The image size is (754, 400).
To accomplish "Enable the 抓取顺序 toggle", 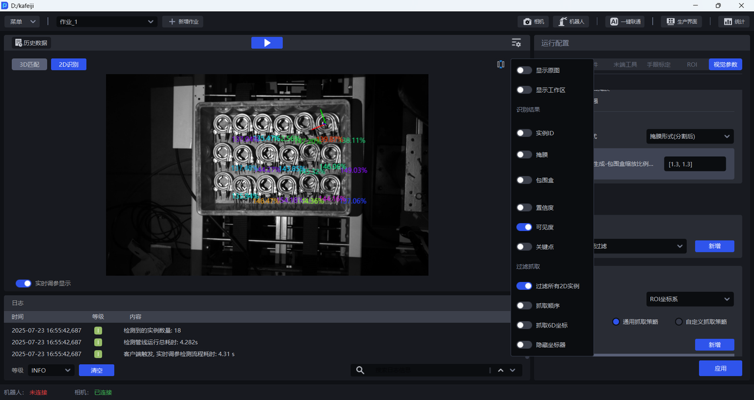I will point(524,306).
